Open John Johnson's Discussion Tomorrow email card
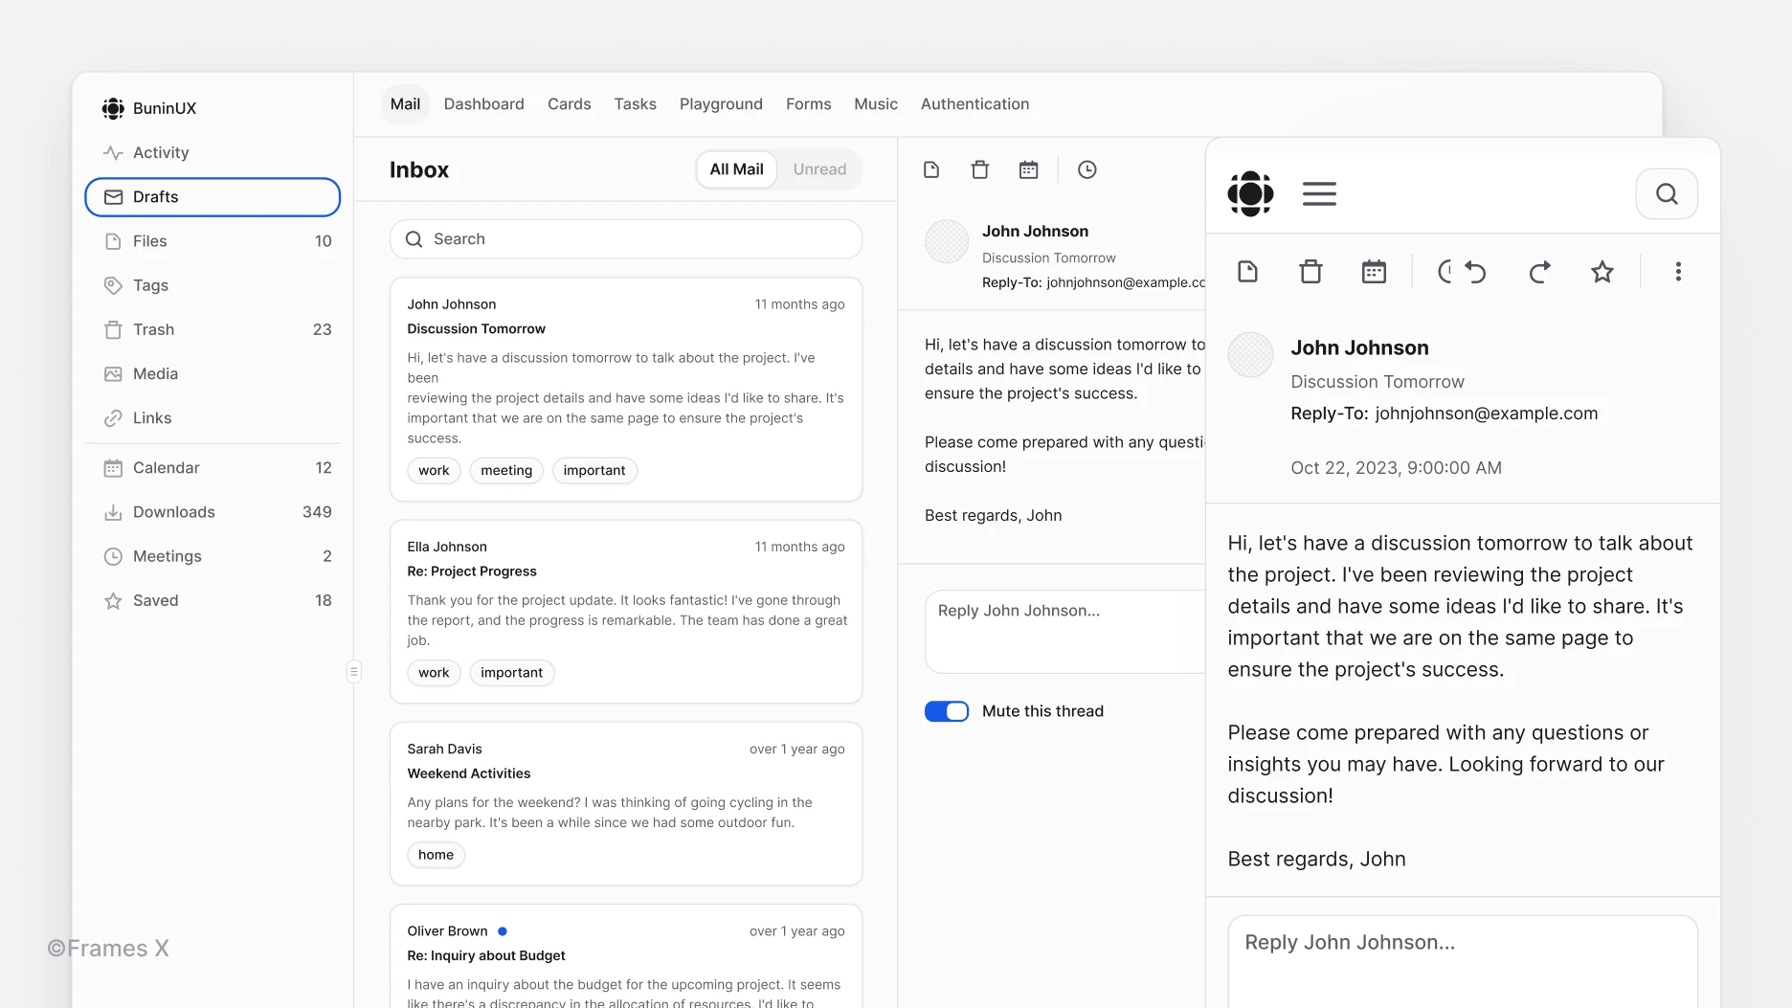Image resolution: width=1792 pixels, height=1008 pixels. point(626,390)
